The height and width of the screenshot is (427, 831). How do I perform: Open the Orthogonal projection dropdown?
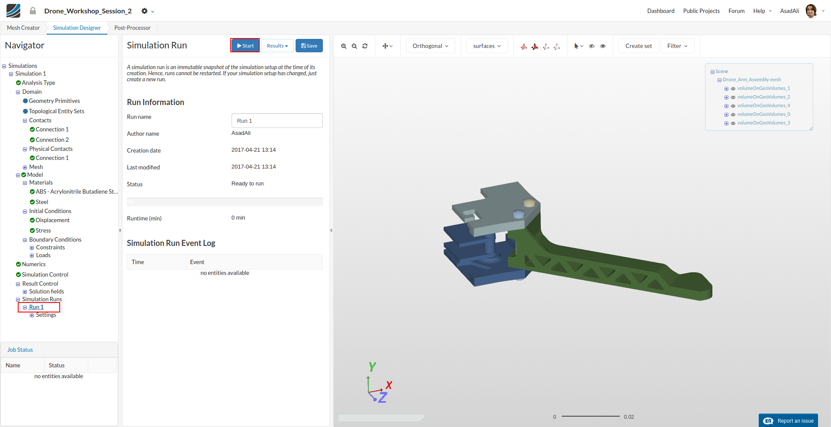point(430,46)
